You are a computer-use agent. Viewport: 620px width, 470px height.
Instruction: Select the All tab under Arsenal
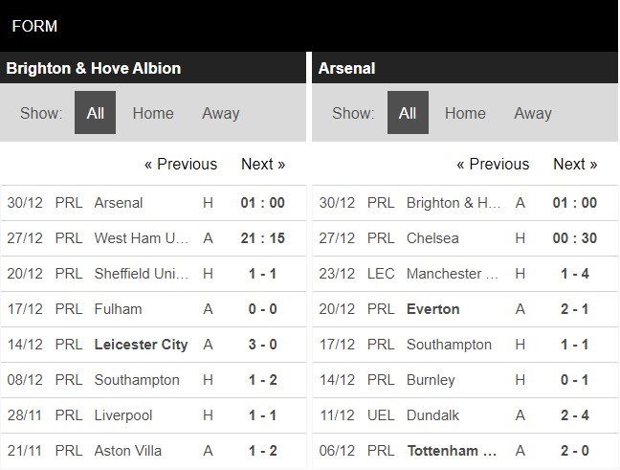[x=408, y=113]
